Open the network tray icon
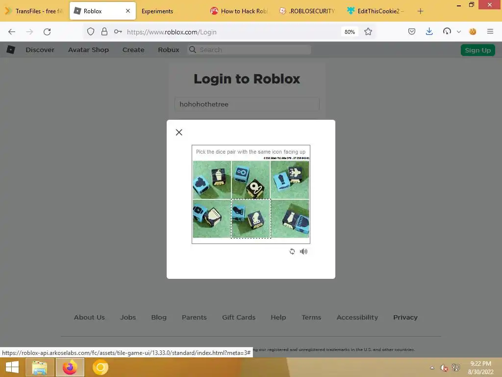This screenshot has height=377, width=502. coord(456,367)
